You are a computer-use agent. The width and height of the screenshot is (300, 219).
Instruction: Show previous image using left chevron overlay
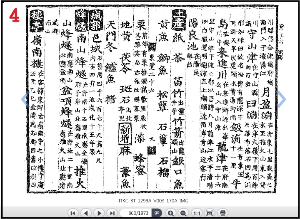(24, 99)
